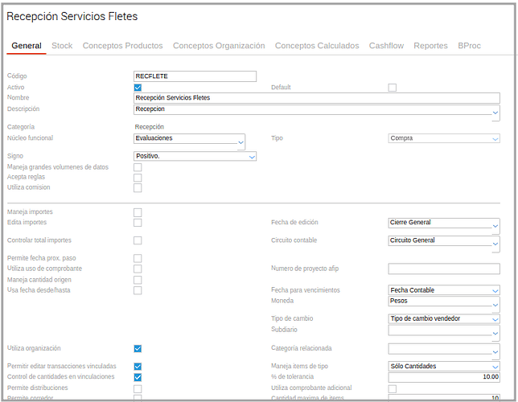Open the Conceptos Productos tab
Screen dimensions: 518x402
(x=122, y=46)
